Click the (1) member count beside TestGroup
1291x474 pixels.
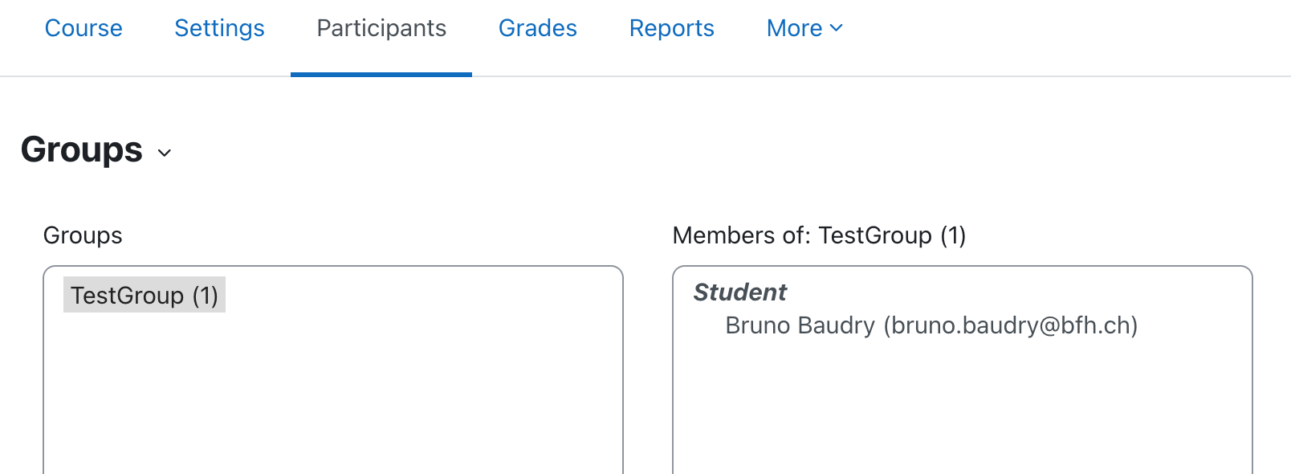206,296
